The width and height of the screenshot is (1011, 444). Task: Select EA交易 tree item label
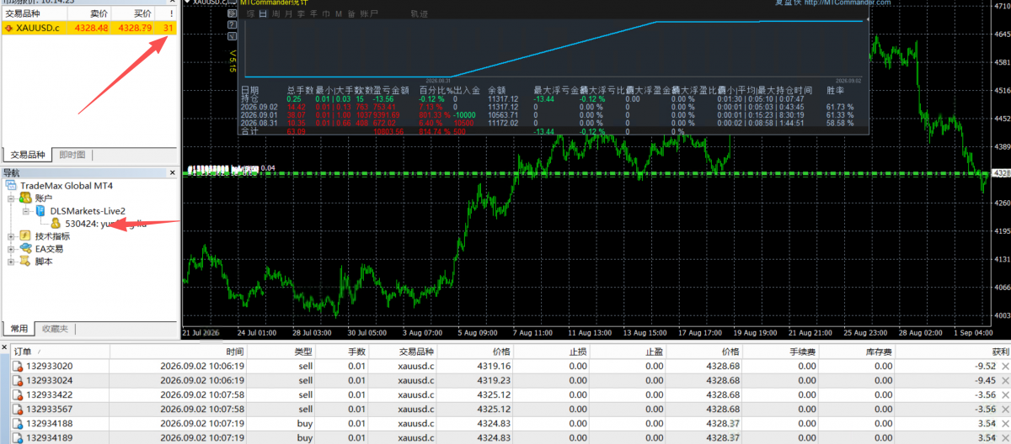pyautogui.click(x=49, y=249)
